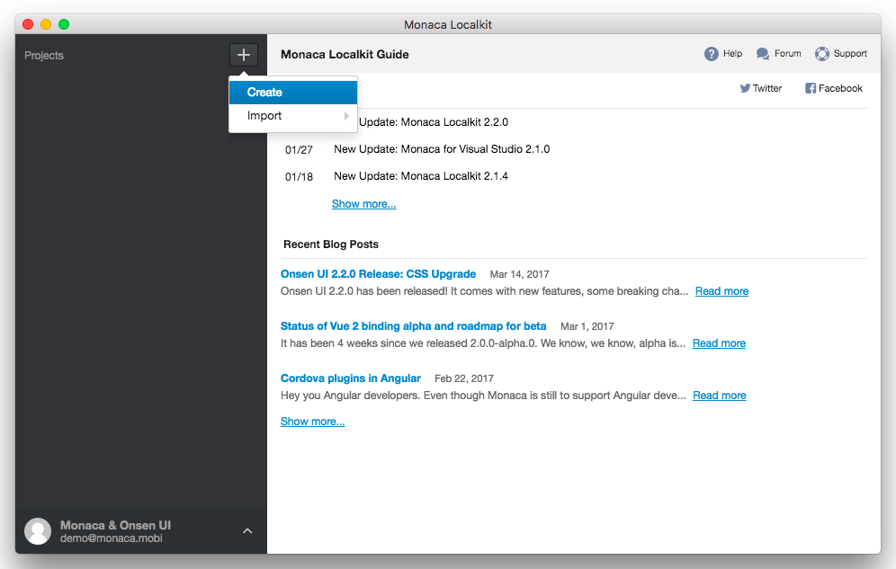Click the Monaca & Onsen UI account name
Screen dimensions: 896x569
pos(115,525)
